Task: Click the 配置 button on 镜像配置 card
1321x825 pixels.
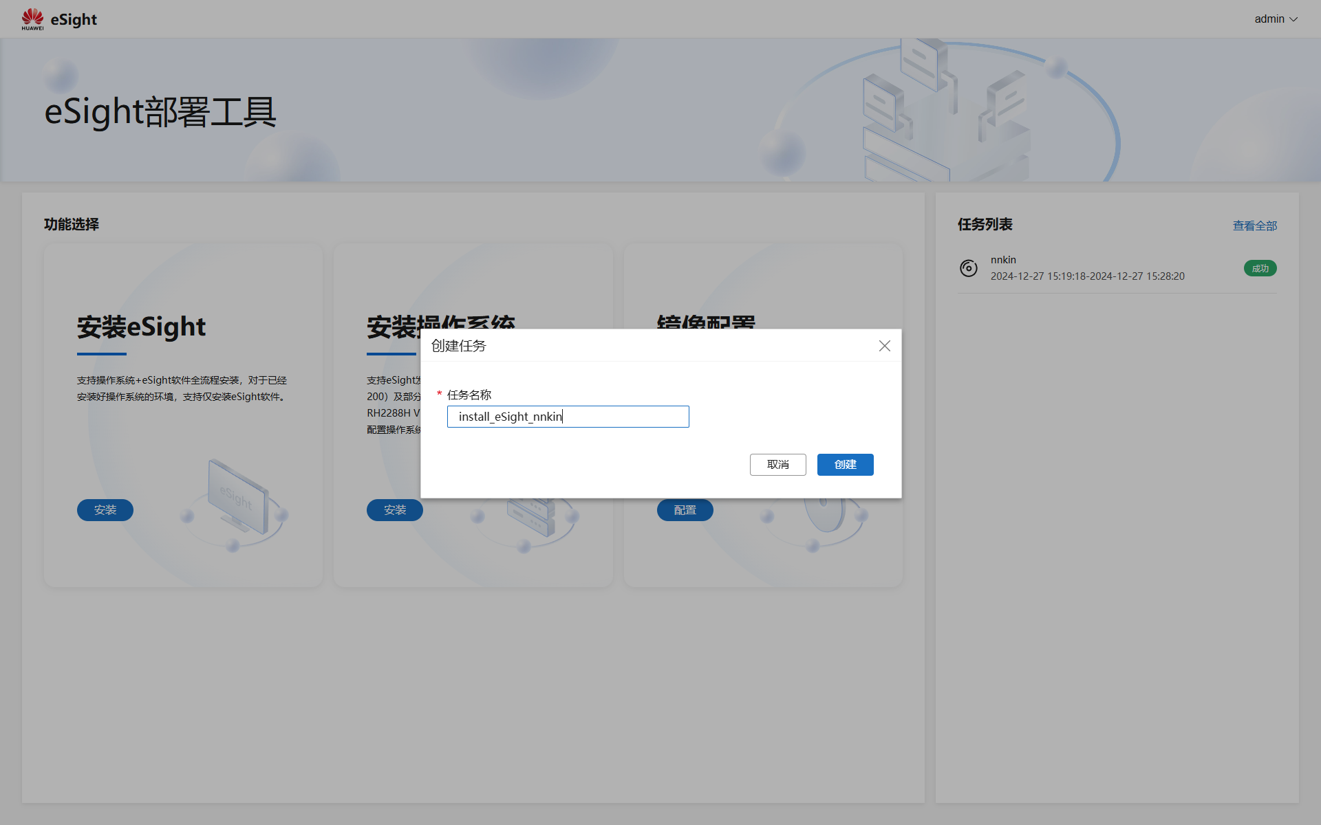Action: [685, 510]
